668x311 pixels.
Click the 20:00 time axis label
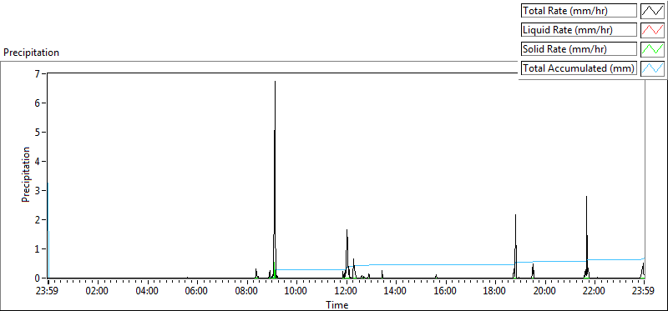click(545, 292)
